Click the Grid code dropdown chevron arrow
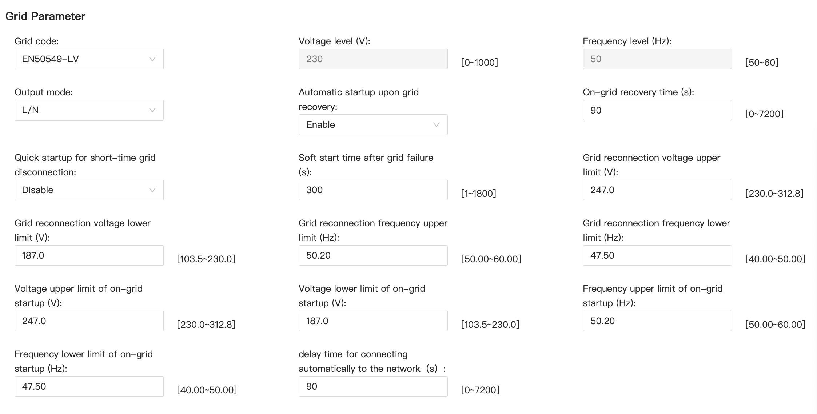 tap(152, 59)
